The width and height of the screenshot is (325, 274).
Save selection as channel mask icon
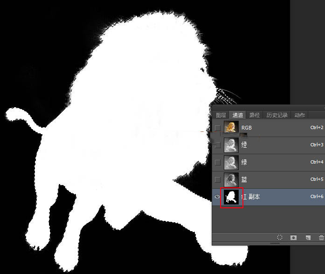[x=293, y=238]
